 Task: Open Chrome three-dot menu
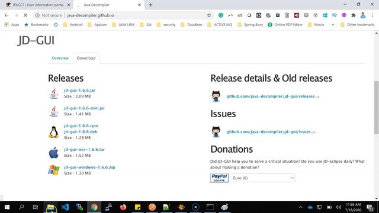pos(372,15)
